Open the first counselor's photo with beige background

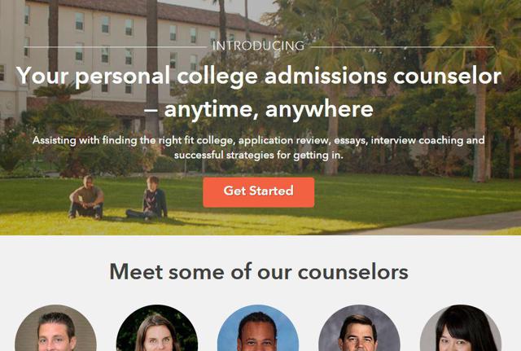(56, 327)
